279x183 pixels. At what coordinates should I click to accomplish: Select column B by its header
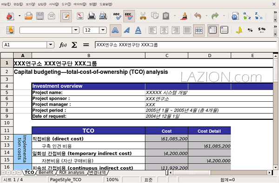[89, 56]
